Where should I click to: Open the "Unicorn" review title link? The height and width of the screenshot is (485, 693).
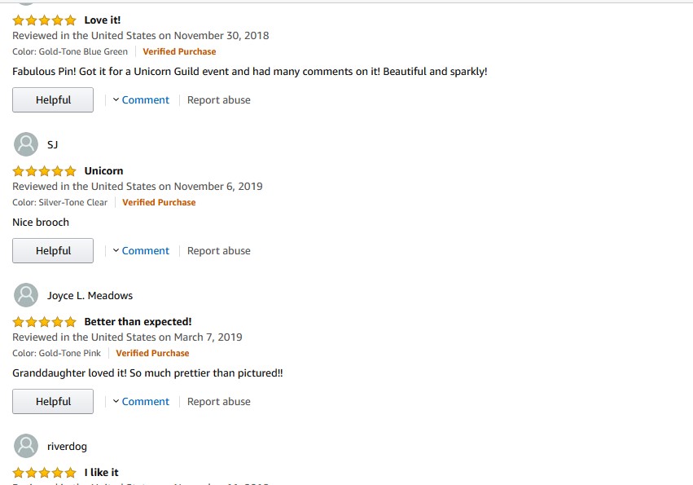tap(103, 170)
